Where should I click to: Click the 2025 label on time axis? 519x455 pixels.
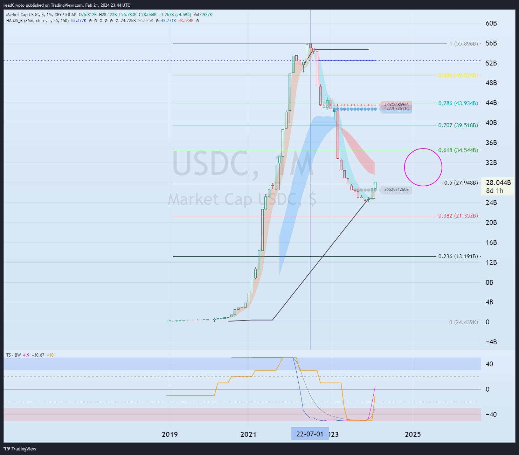point(413,434)
